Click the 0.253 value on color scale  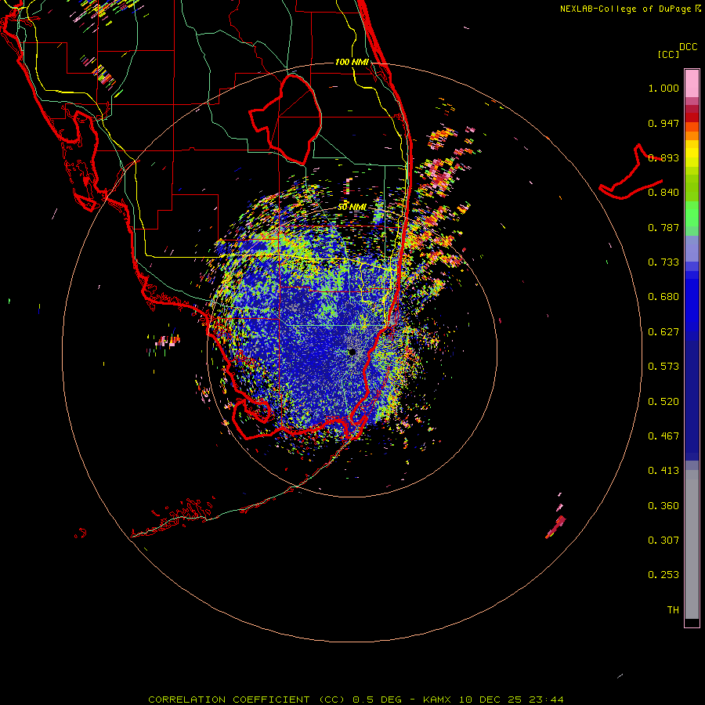(x=663, y=575)
